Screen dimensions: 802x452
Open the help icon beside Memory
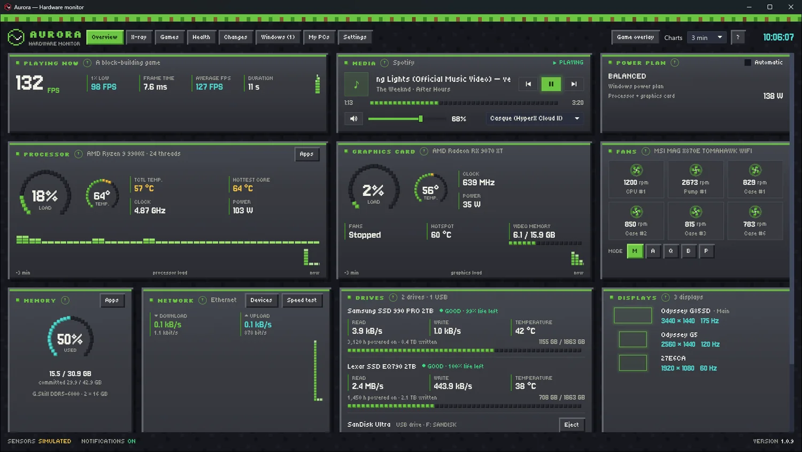65,301
